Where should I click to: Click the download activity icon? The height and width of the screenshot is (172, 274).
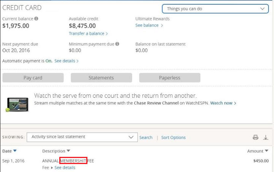pos(266,137)
